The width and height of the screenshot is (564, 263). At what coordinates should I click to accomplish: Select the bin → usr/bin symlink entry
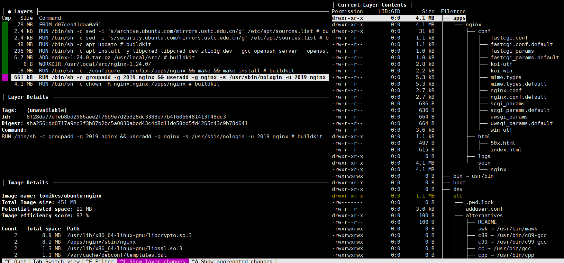click(473, 176)
